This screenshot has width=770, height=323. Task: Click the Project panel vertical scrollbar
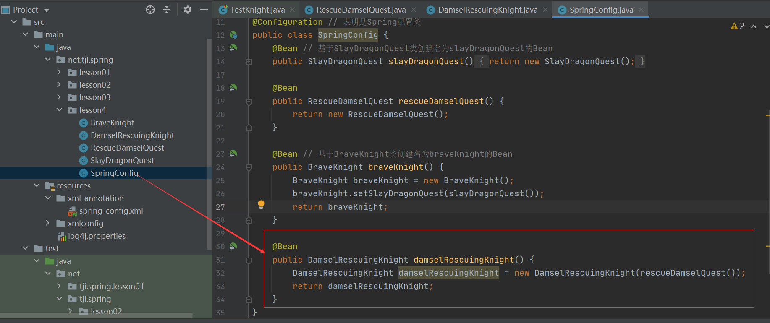click(x=209, y=145)
